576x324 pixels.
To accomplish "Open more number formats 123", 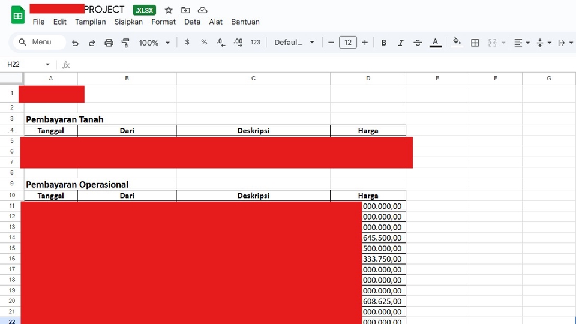I will tap(256, 42).
